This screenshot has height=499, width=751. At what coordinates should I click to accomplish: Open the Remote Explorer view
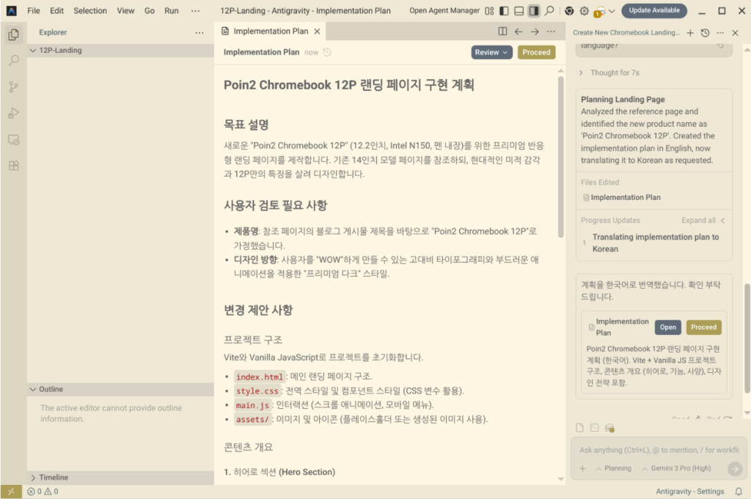(x=13, y=139)
